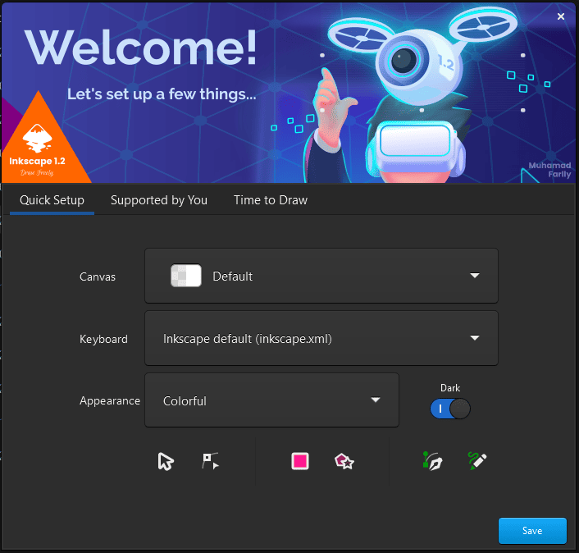Image resolution: width=579 pixels, height=553 pixels.
Task: Close the Welcome dialog
Action: (x=561, y=16)
